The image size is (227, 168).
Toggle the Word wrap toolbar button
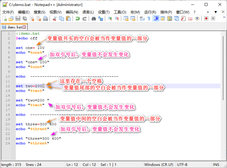142,19
